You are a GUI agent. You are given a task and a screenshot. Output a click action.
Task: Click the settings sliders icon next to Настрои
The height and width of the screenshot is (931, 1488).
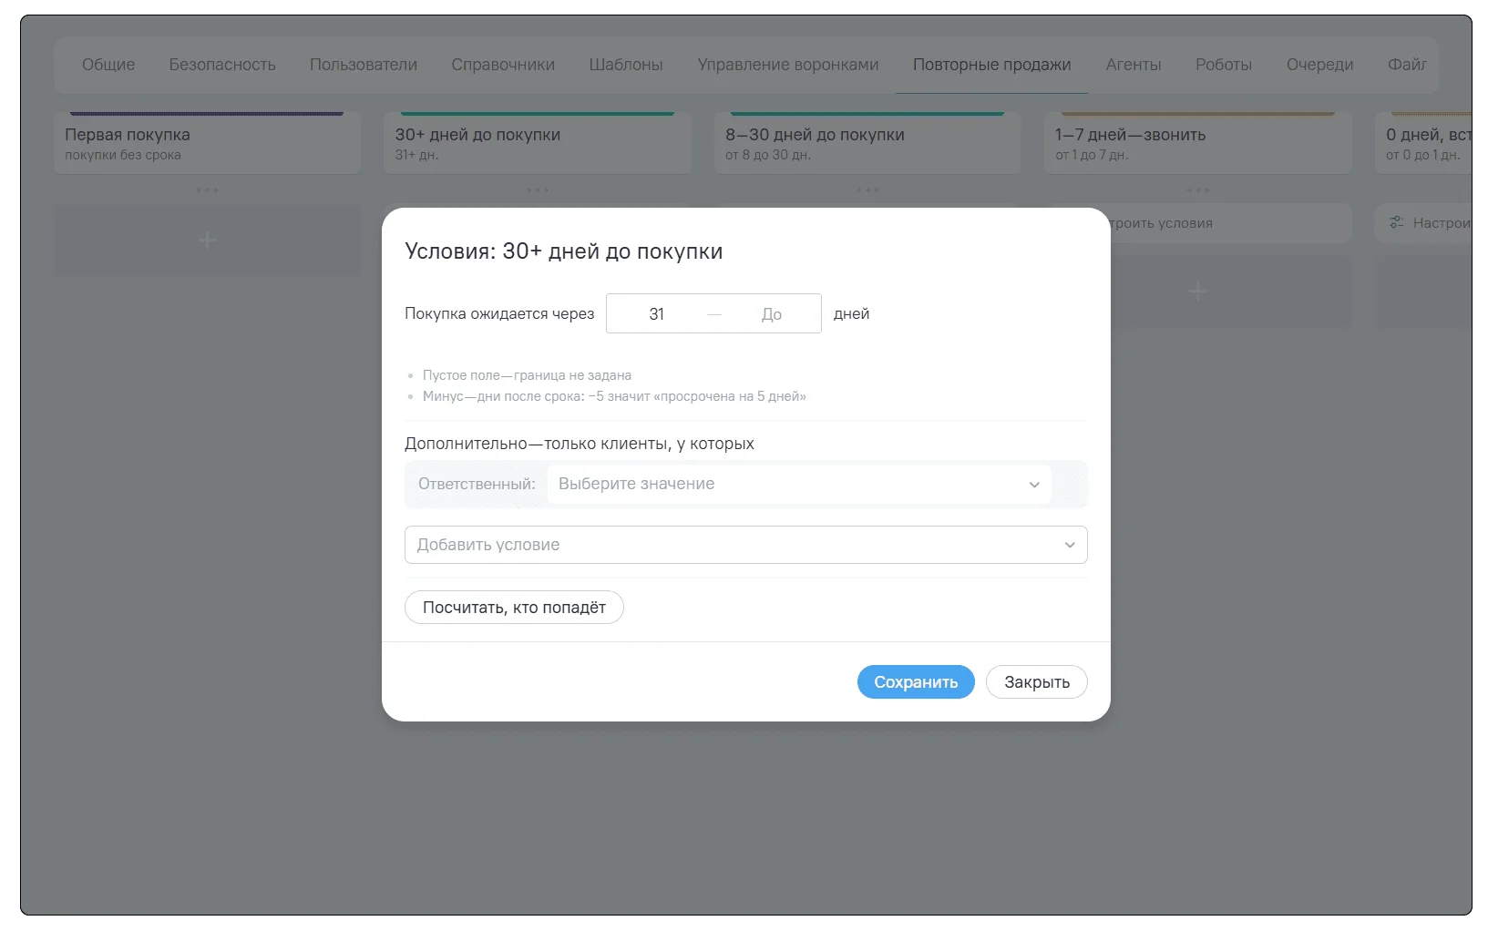pyautogui.click(x=1396, y=222)
